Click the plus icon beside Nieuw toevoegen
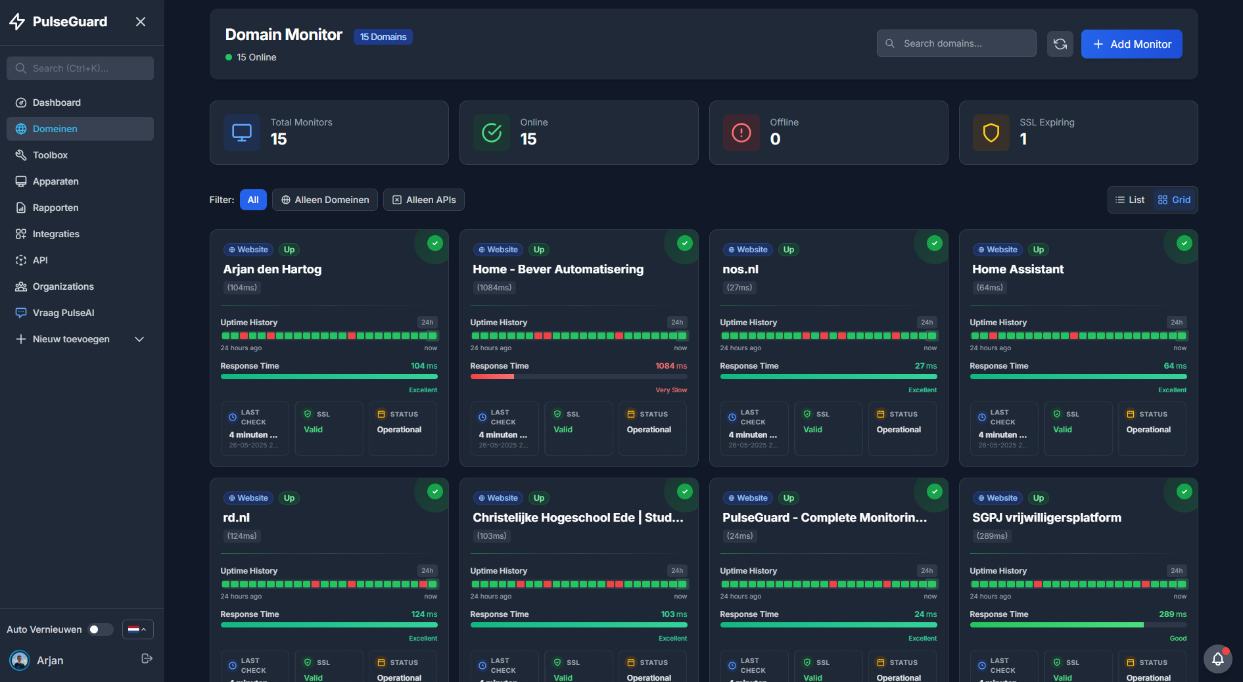Image resolution: width=1243 pixels, height=682 pixels. click(x=21, y=339)
